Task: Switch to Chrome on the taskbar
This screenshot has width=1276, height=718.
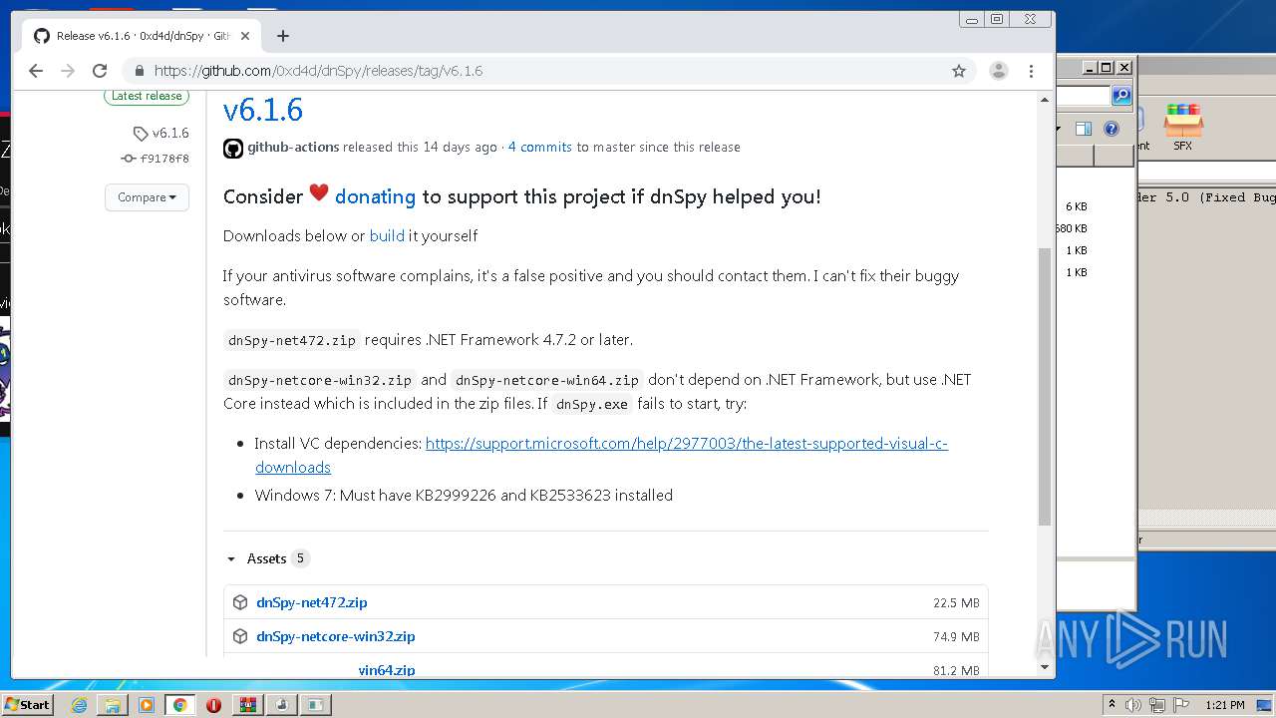Action: (179, 704)
